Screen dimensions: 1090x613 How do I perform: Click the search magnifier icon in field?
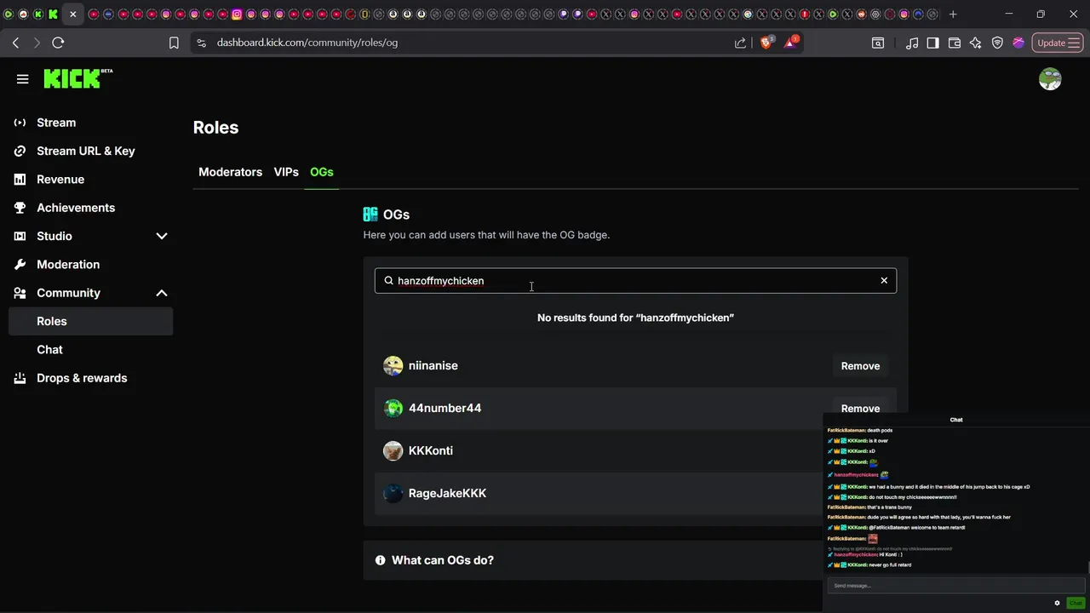389,280
